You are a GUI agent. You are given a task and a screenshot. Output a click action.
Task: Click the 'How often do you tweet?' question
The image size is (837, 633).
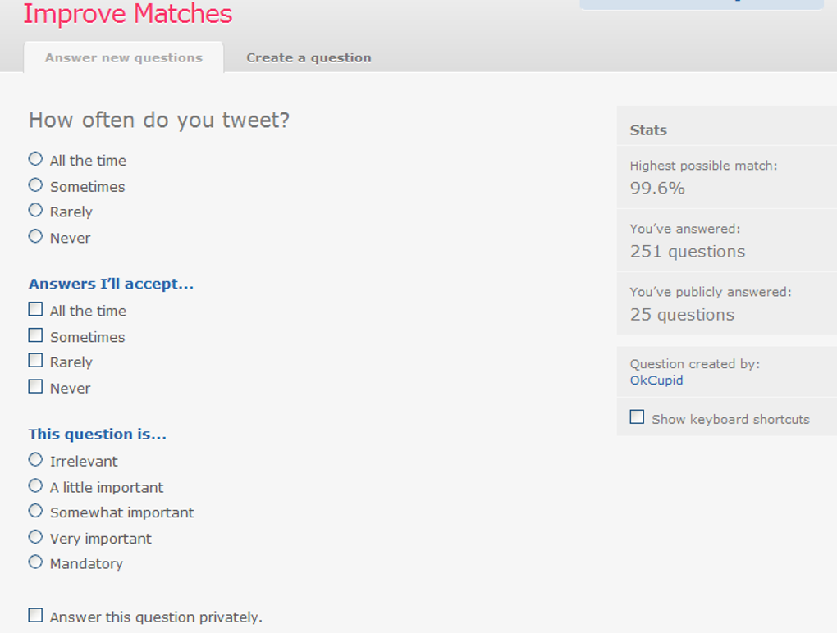159,121
